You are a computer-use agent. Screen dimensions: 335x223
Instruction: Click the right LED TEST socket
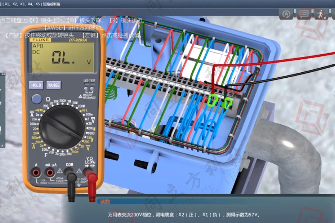click(x=92, y=88)
